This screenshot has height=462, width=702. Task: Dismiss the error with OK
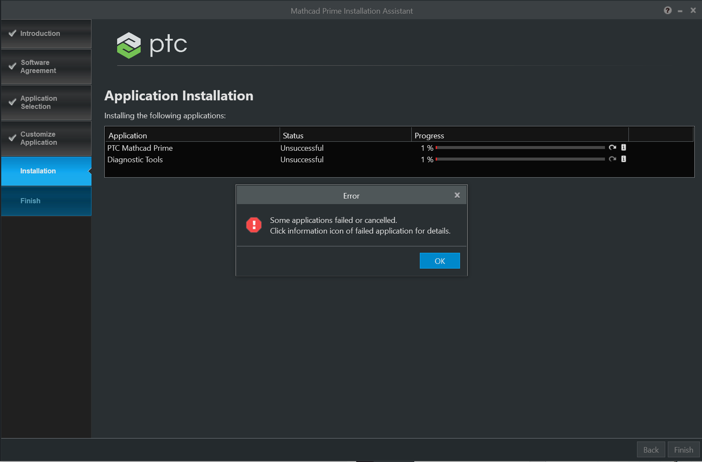pyautogui.click(x=439, y=260)
